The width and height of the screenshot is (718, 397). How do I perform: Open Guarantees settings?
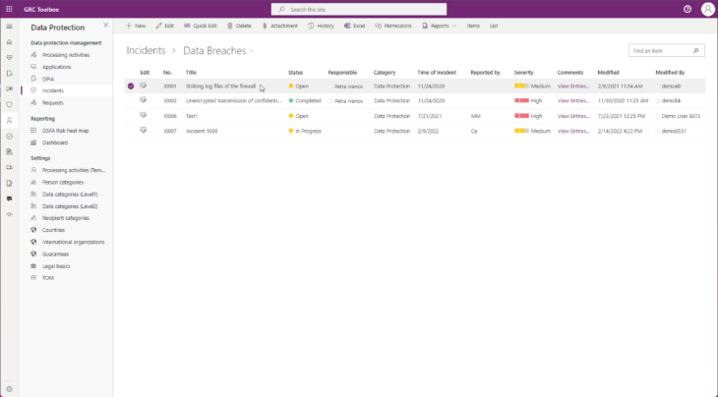(55, 255)
